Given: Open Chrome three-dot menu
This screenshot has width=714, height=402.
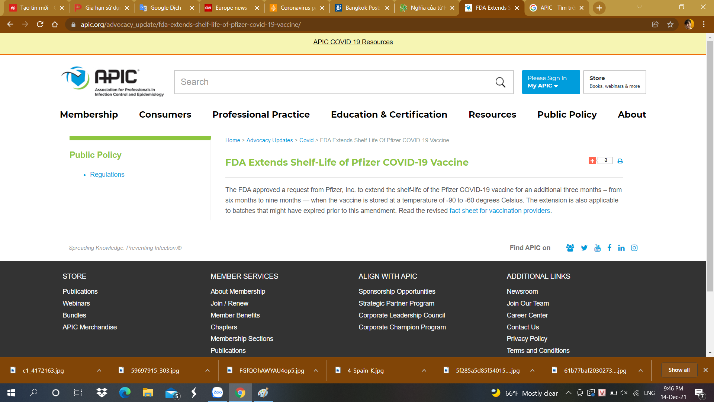Looking at the screenshot, I should tap(704, 24).
